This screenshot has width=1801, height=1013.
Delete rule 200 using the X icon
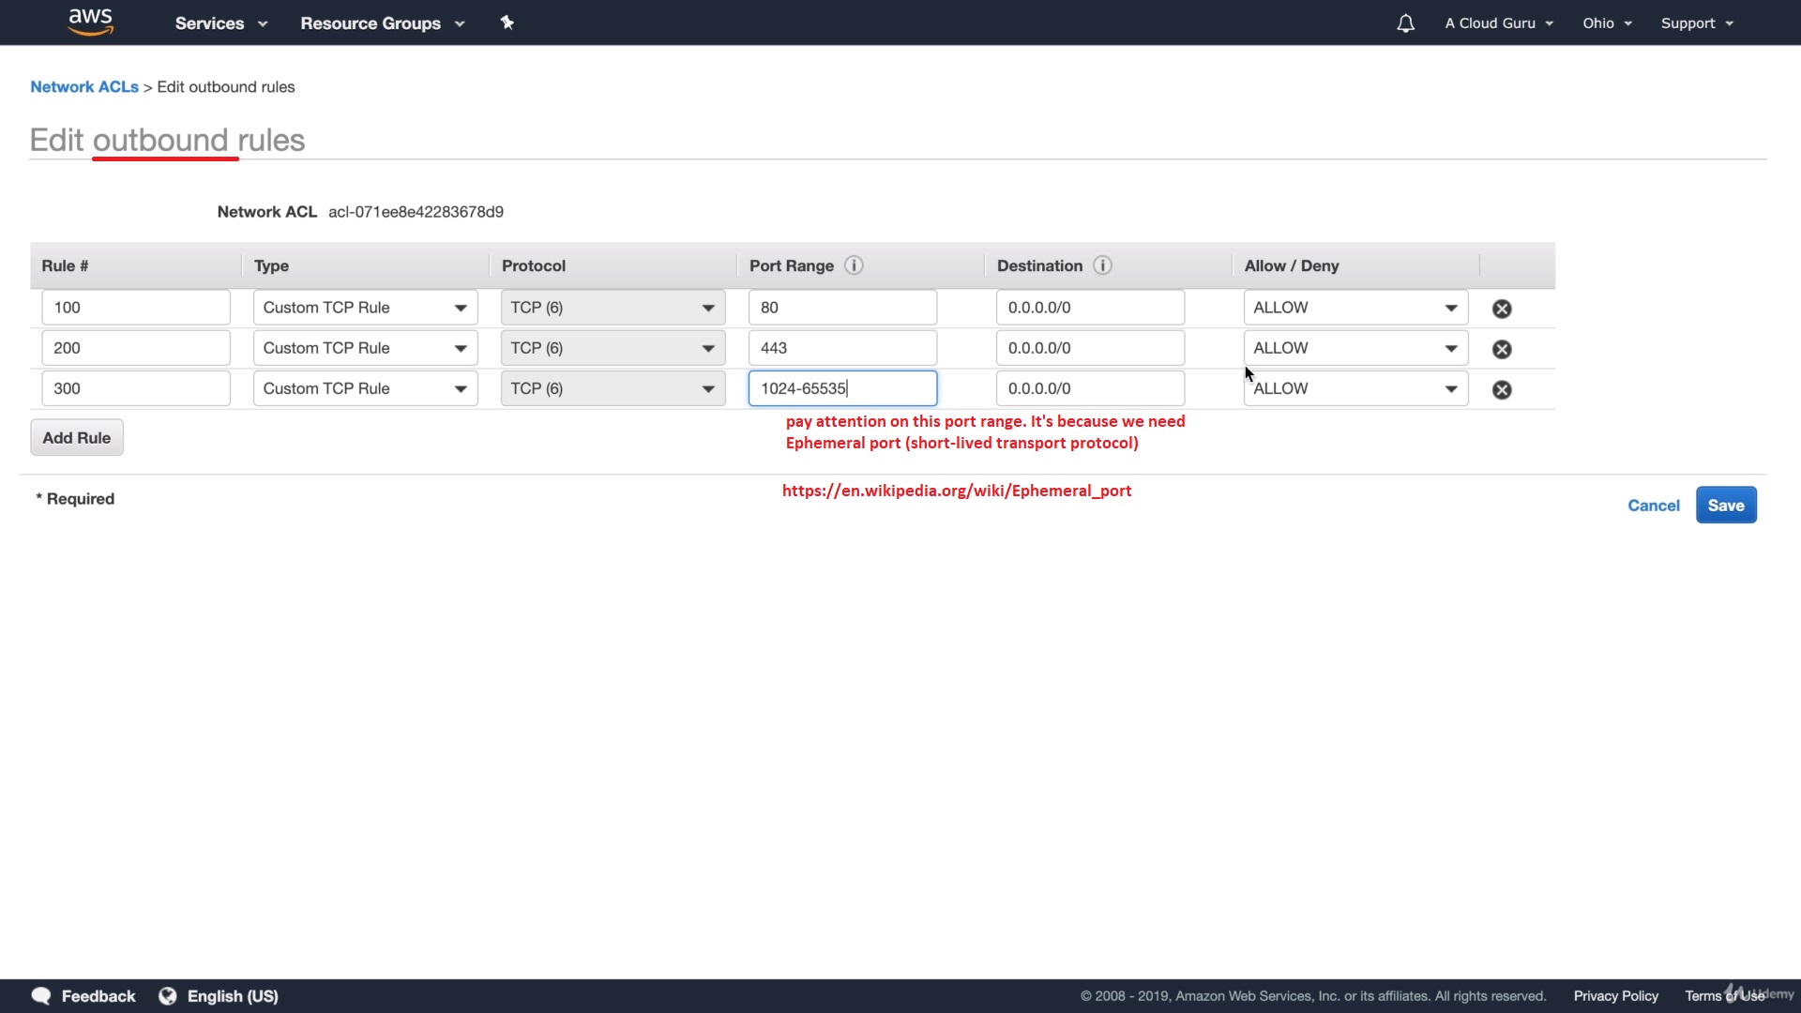click(1501, 349)
